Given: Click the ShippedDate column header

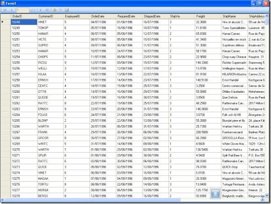Looking at the screenshot, I should point(156,16).
